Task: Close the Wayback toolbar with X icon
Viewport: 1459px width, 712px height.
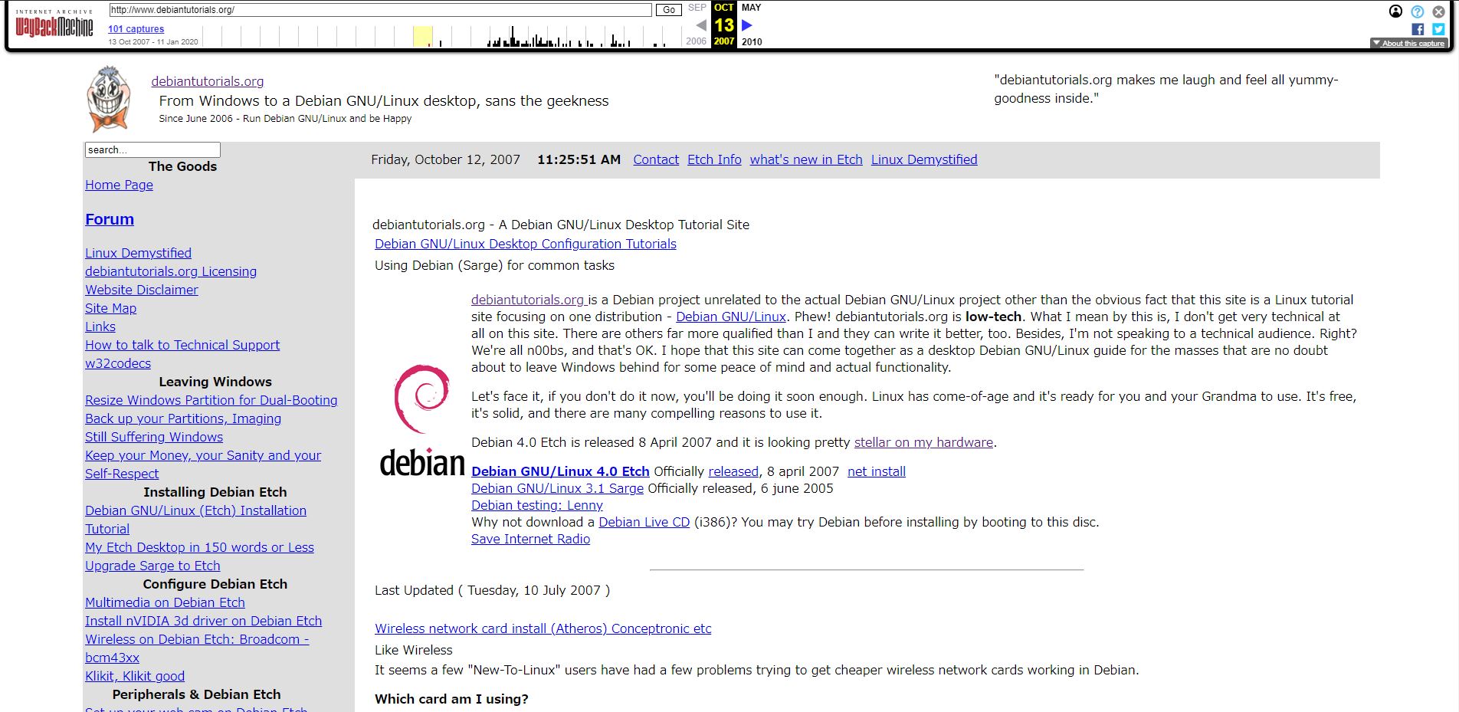Action: coord(1438,11)
